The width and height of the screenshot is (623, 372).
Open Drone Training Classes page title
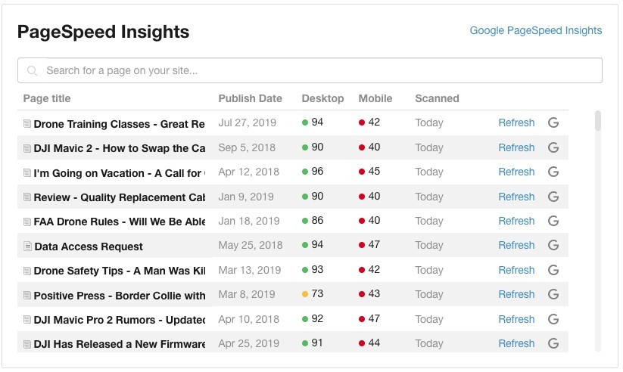pyautogui.click(x=119, y=124)
